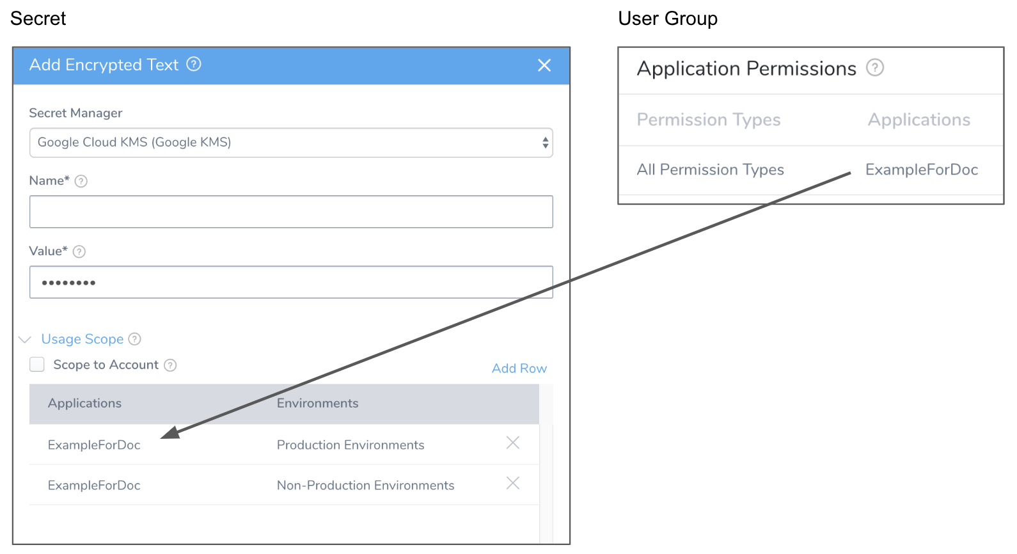Click the Usage Scope heading link

click(x=83, y=339)
